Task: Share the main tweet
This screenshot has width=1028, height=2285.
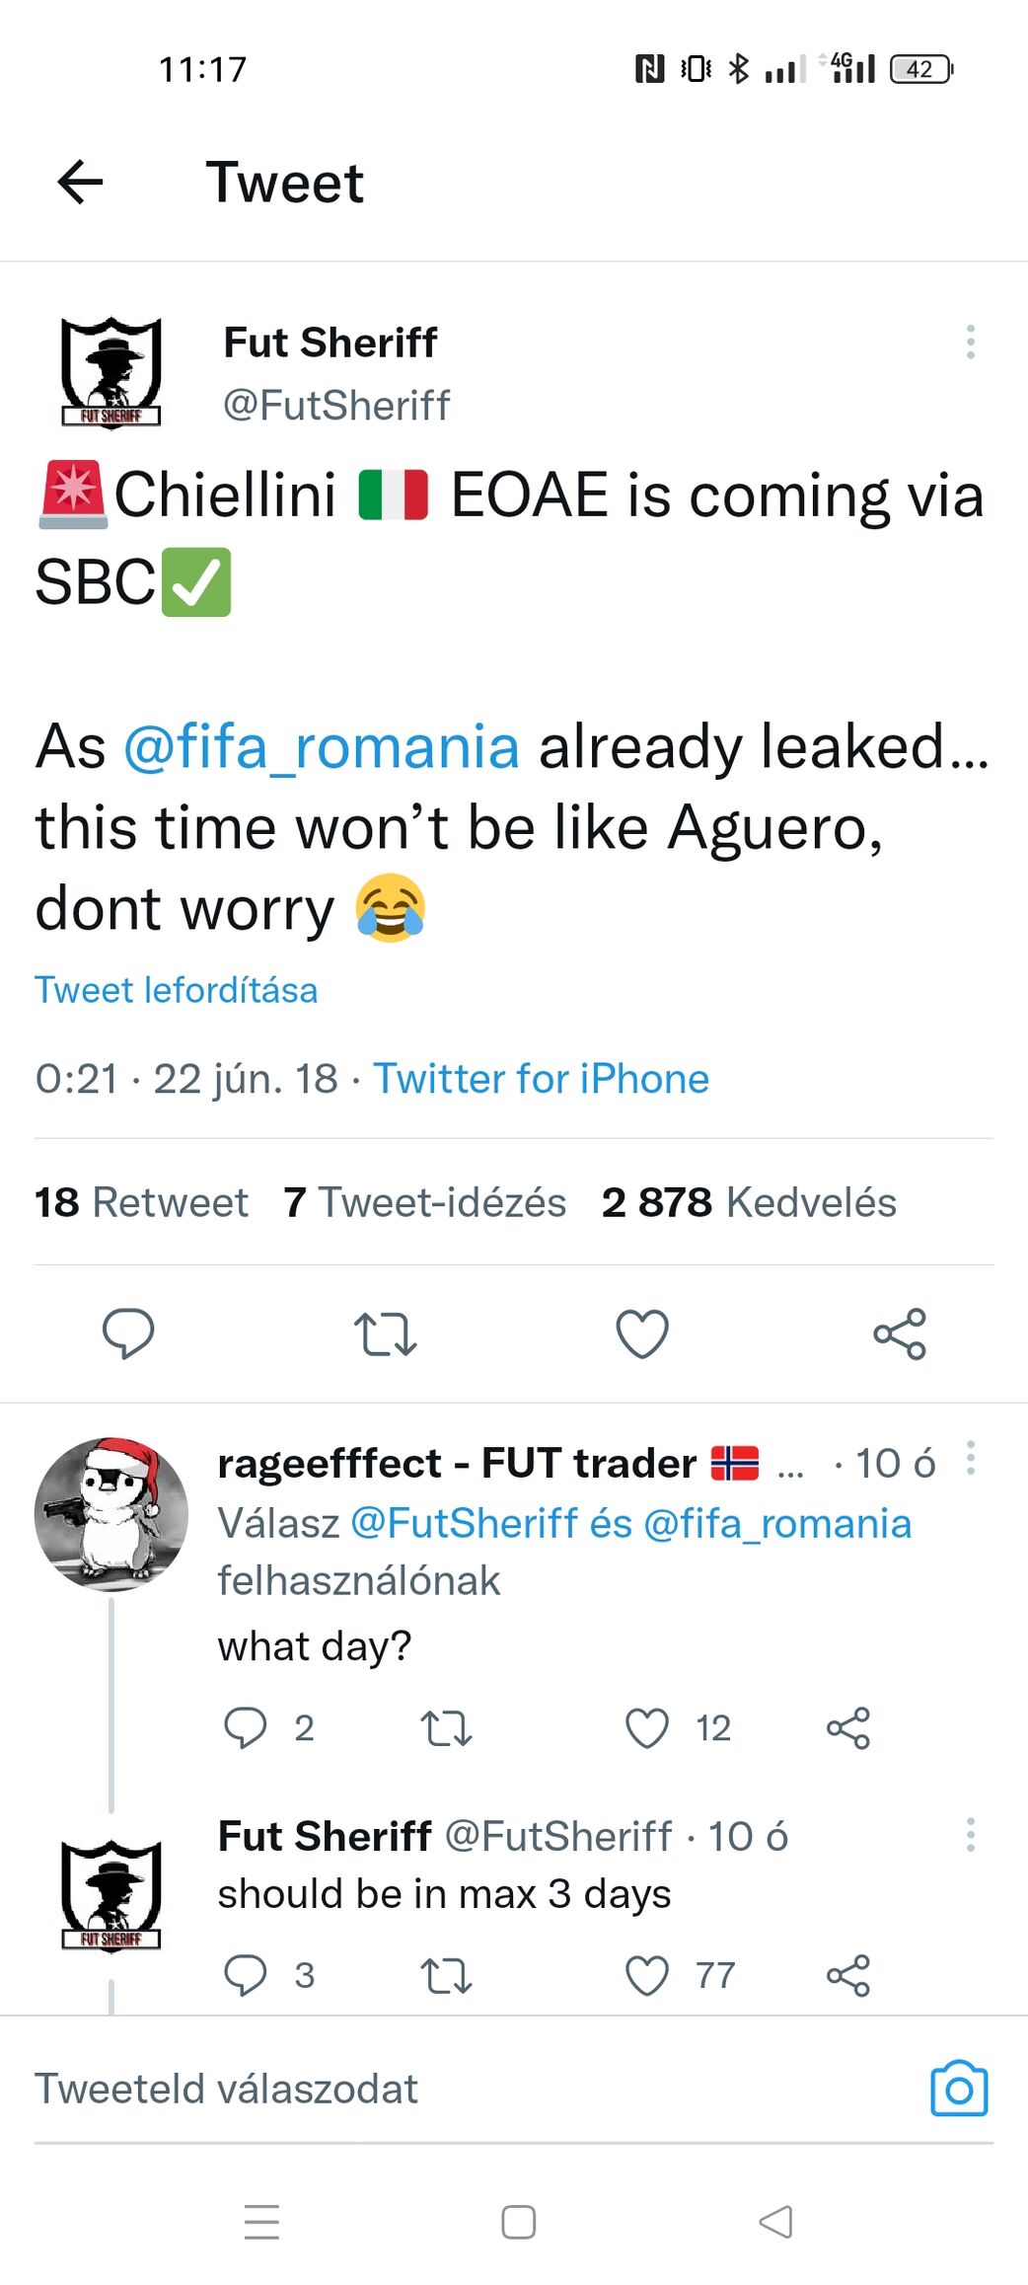Action: click(x=900, y=1333)
